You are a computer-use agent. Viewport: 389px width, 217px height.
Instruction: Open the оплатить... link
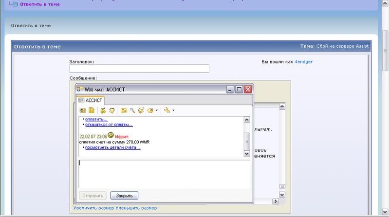(96, 119)
